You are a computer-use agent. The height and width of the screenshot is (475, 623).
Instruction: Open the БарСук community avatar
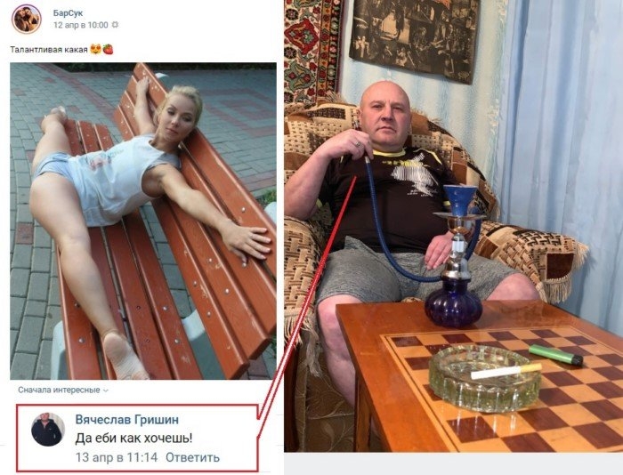tap(27, 19)
